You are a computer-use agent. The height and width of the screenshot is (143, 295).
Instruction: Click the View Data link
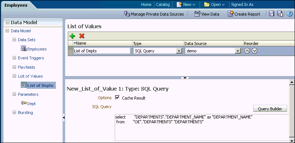click(210, 14)
